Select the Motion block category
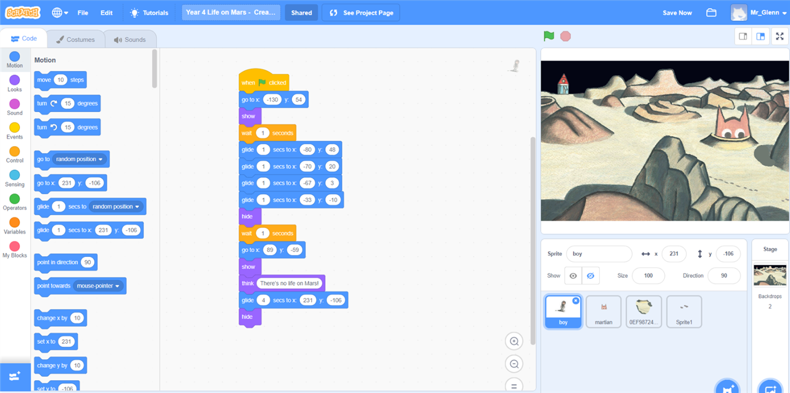 [x=15, y=60]
